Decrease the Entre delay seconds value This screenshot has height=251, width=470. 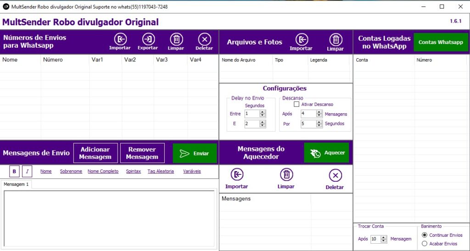pyautogui.click(x=263, y=116)
